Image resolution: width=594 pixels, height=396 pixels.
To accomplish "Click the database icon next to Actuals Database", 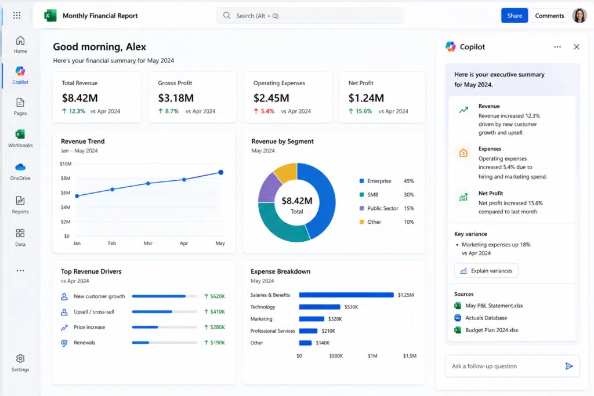I will click(x=458, y=318).
